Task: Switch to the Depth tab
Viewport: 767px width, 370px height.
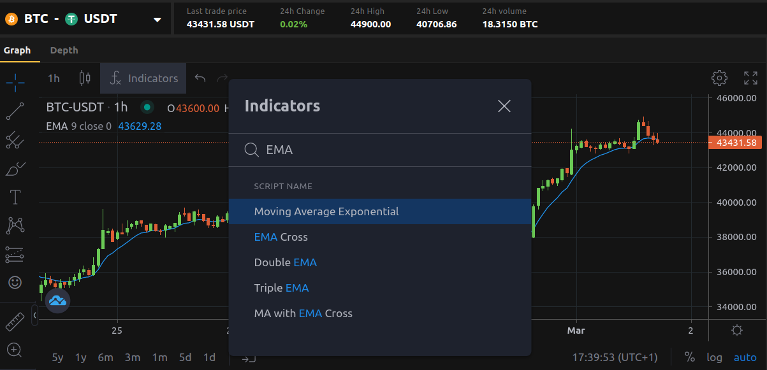Action: (64, 50)
